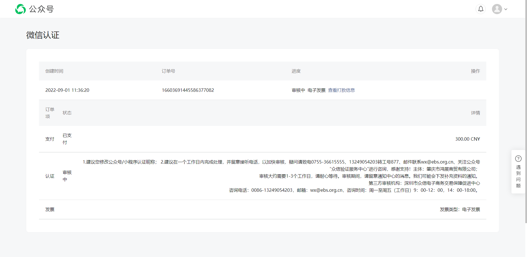527x257 pixels.
Task: Click the 已支付 status cell
Action: click(x=67, y=139)
